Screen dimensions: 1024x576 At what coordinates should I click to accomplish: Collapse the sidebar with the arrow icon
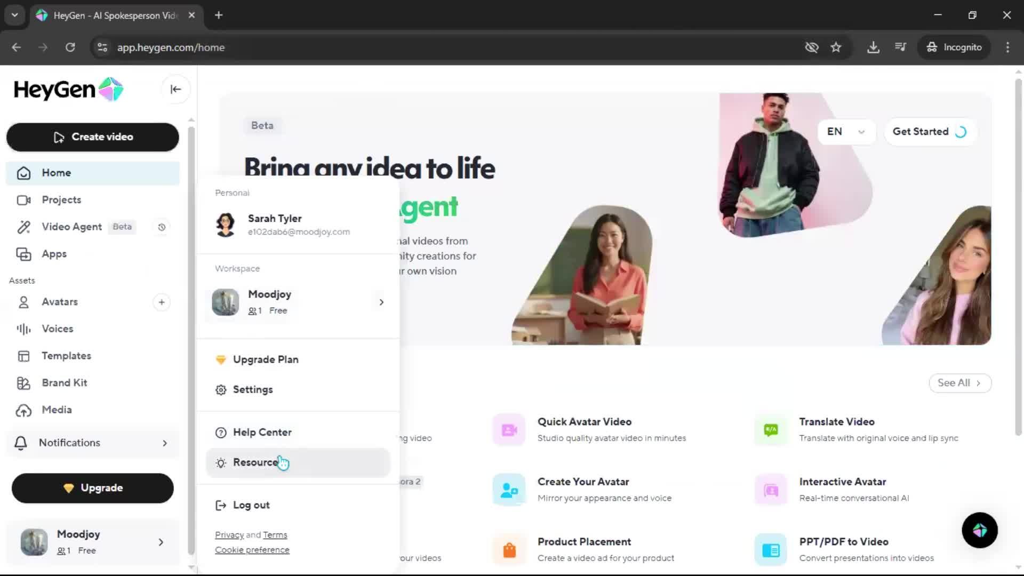pos(175,89)
